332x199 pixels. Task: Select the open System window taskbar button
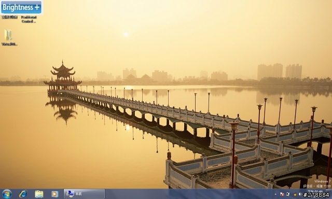click(84, 194)
